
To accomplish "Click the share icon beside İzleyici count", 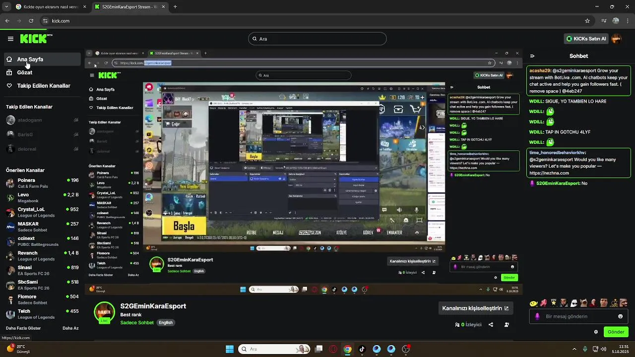I will 491,325.
